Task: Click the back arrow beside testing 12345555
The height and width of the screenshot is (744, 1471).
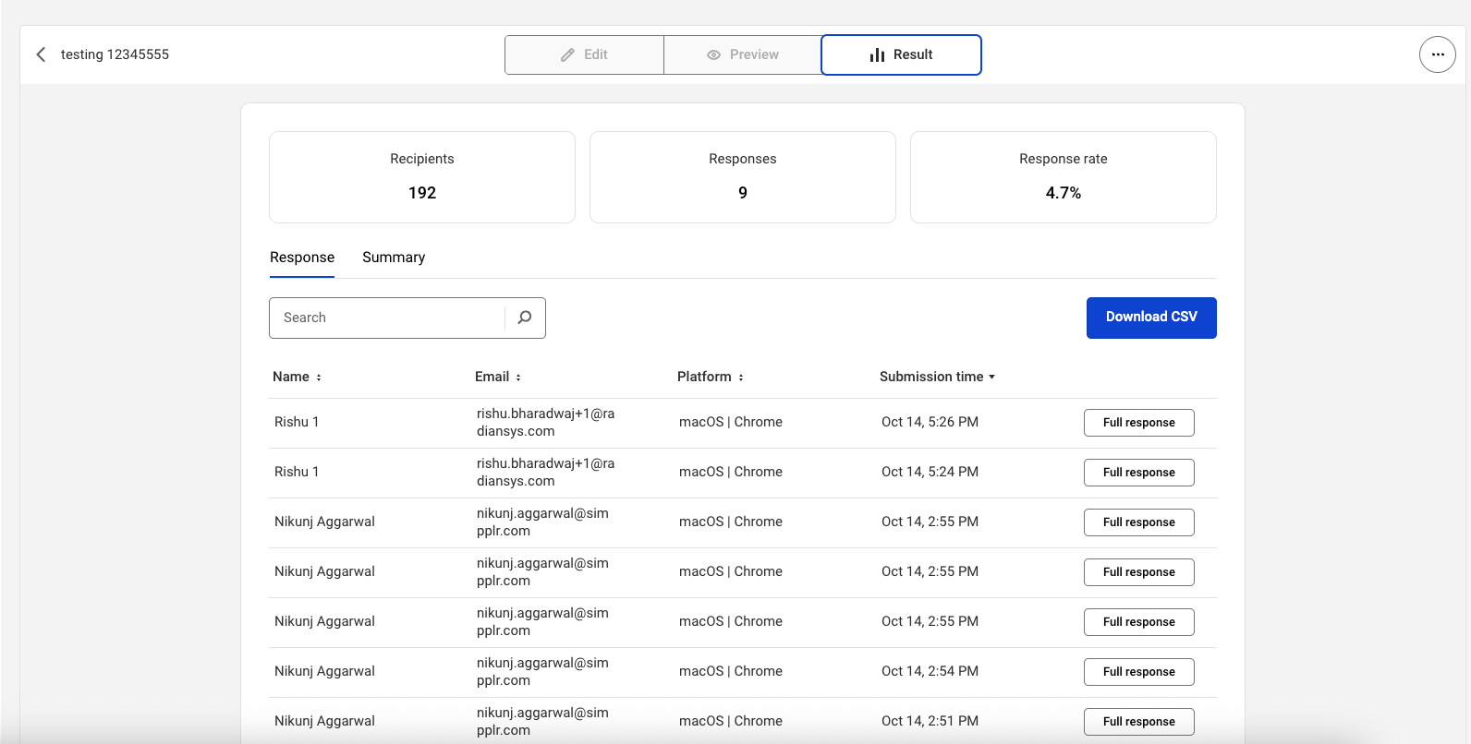Action: [x=41, y=54]
